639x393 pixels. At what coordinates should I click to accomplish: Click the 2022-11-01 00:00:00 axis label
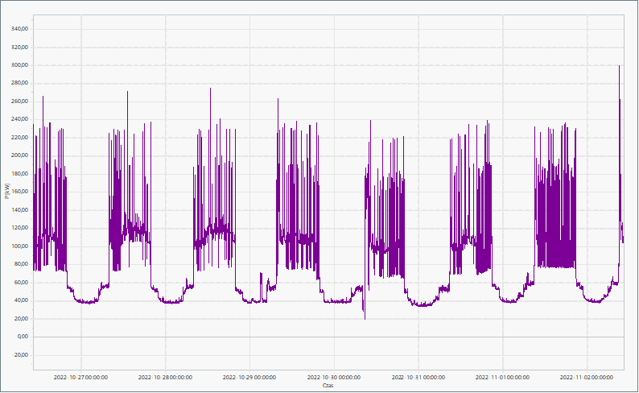[x=503, y=377]
